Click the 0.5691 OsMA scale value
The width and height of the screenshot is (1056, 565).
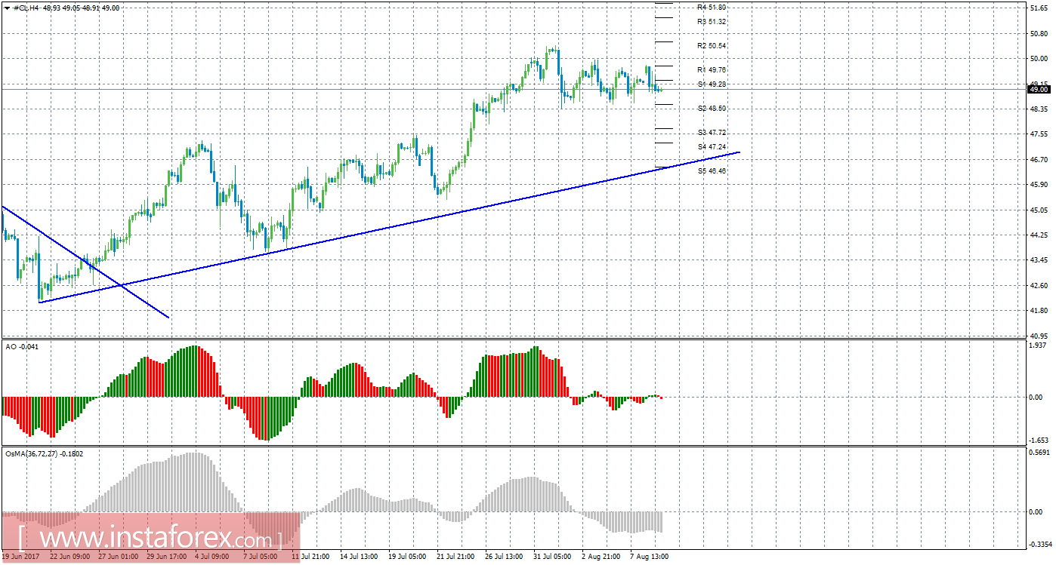(1039, 453)
